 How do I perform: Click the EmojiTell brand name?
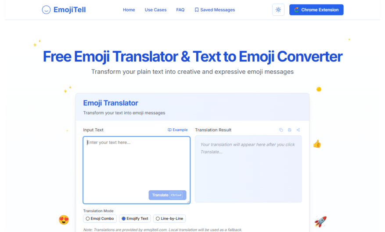(x=69, y=10)
